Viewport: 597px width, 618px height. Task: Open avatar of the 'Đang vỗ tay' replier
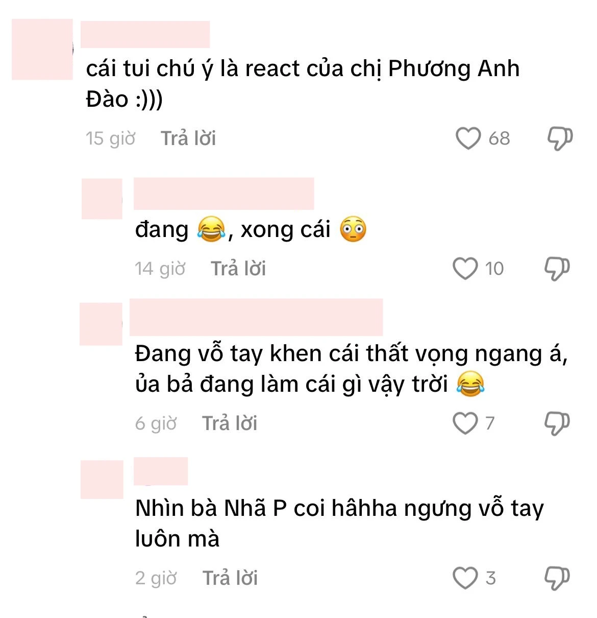pos(101,324)
